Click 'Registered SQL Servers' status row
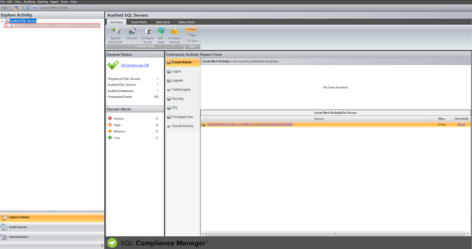 133,79
